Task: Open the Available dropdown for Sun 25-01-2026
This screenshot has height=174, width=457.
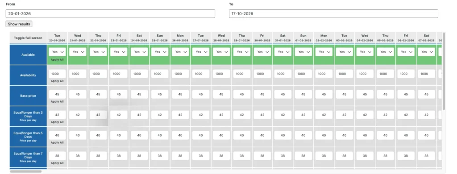Action: click(160, 52)
